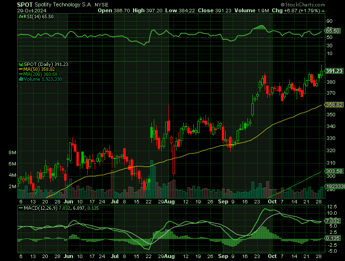Click the volume bars icon in legend

click(x=21, y=79)
